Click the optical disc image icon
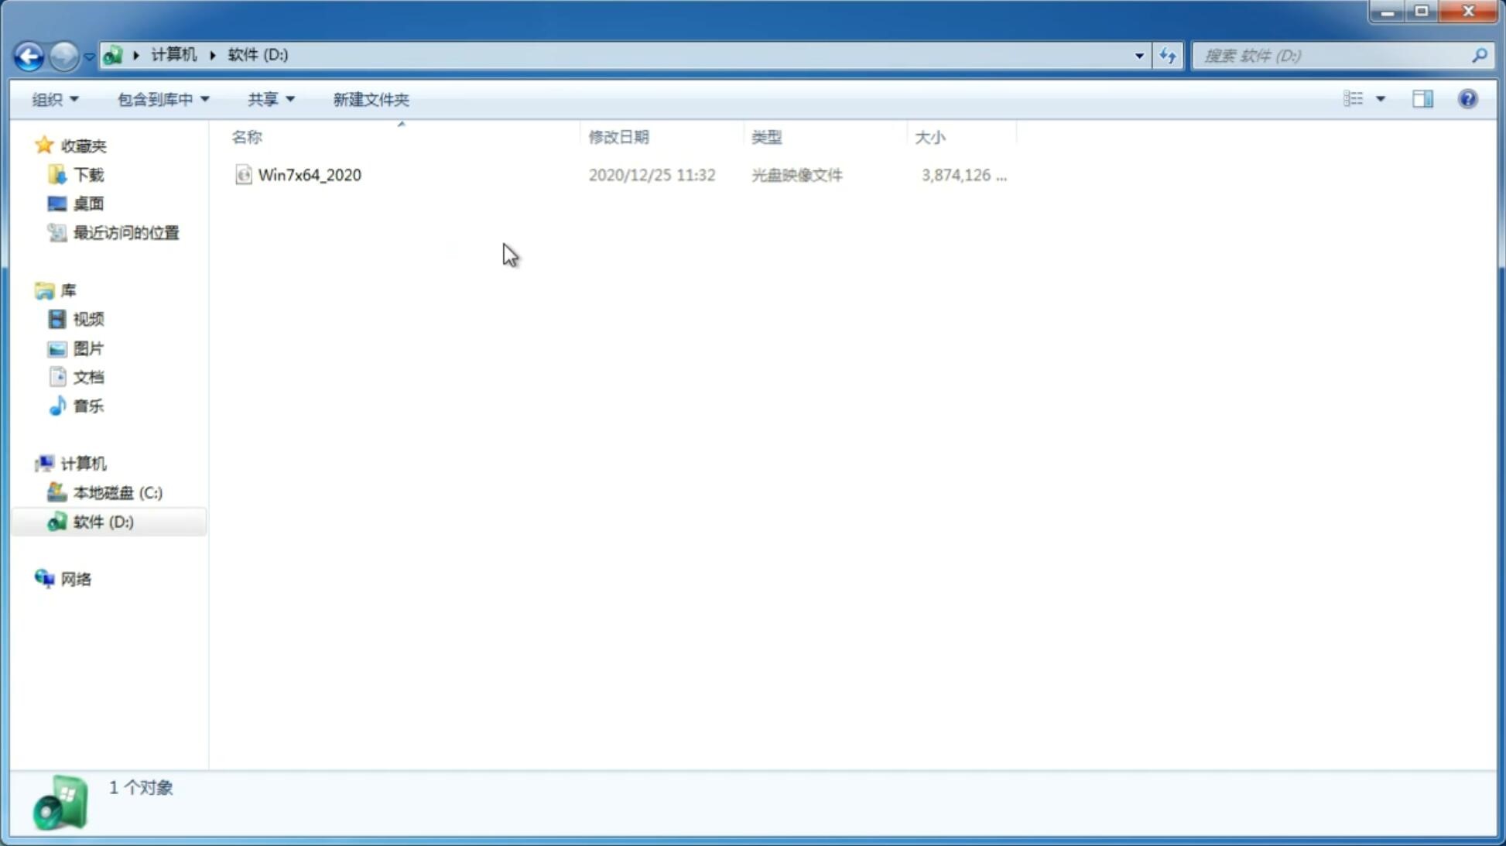Screen dimensions: 1506x846 tap(243, 175)
